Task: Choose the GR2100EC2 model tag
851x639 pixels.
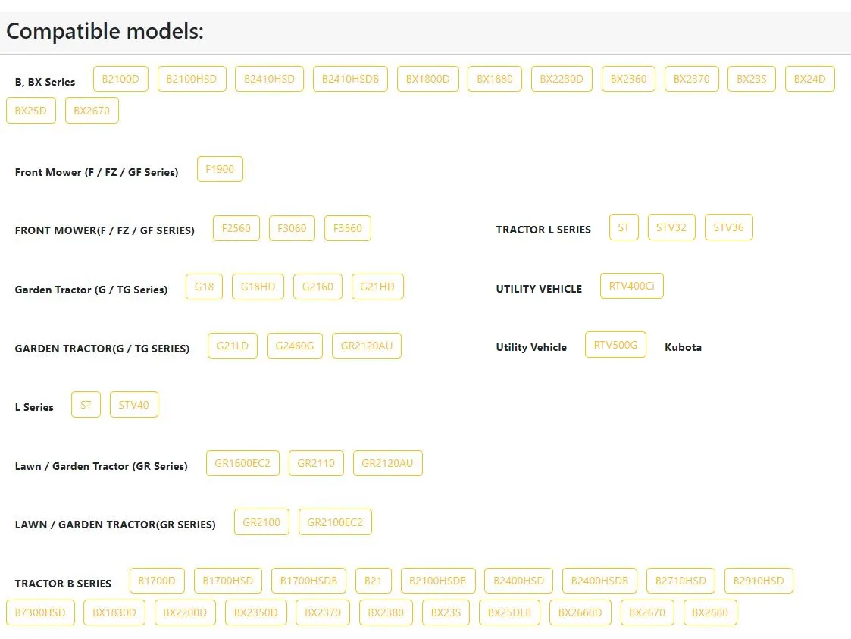Action: coord(335,522)
